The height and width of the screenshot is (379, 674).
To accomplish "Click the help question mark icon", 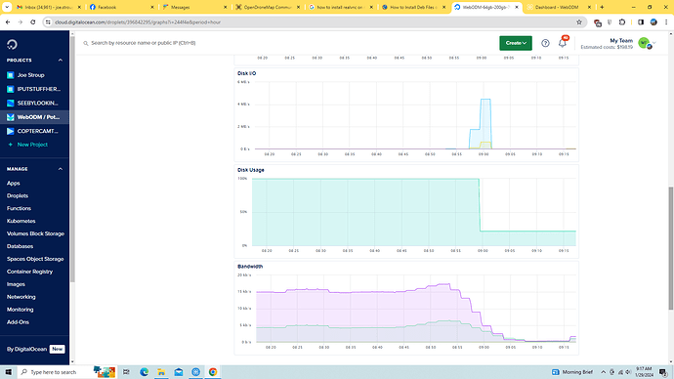I will (545, 43).
